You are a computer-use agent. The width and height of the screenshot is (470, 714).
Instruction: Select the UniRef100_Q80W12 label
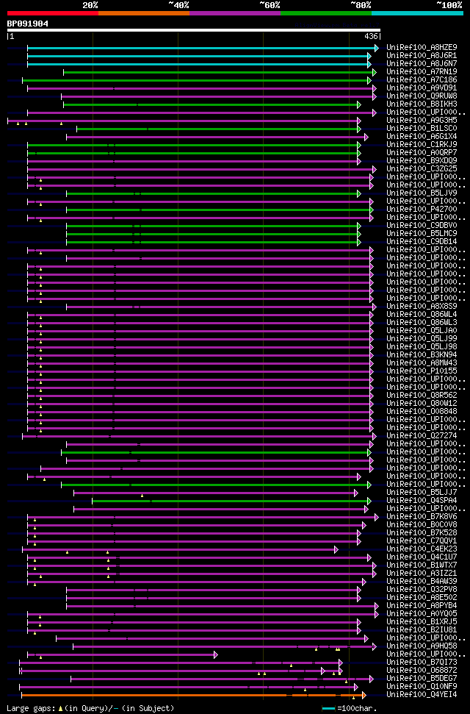point(422,404)
